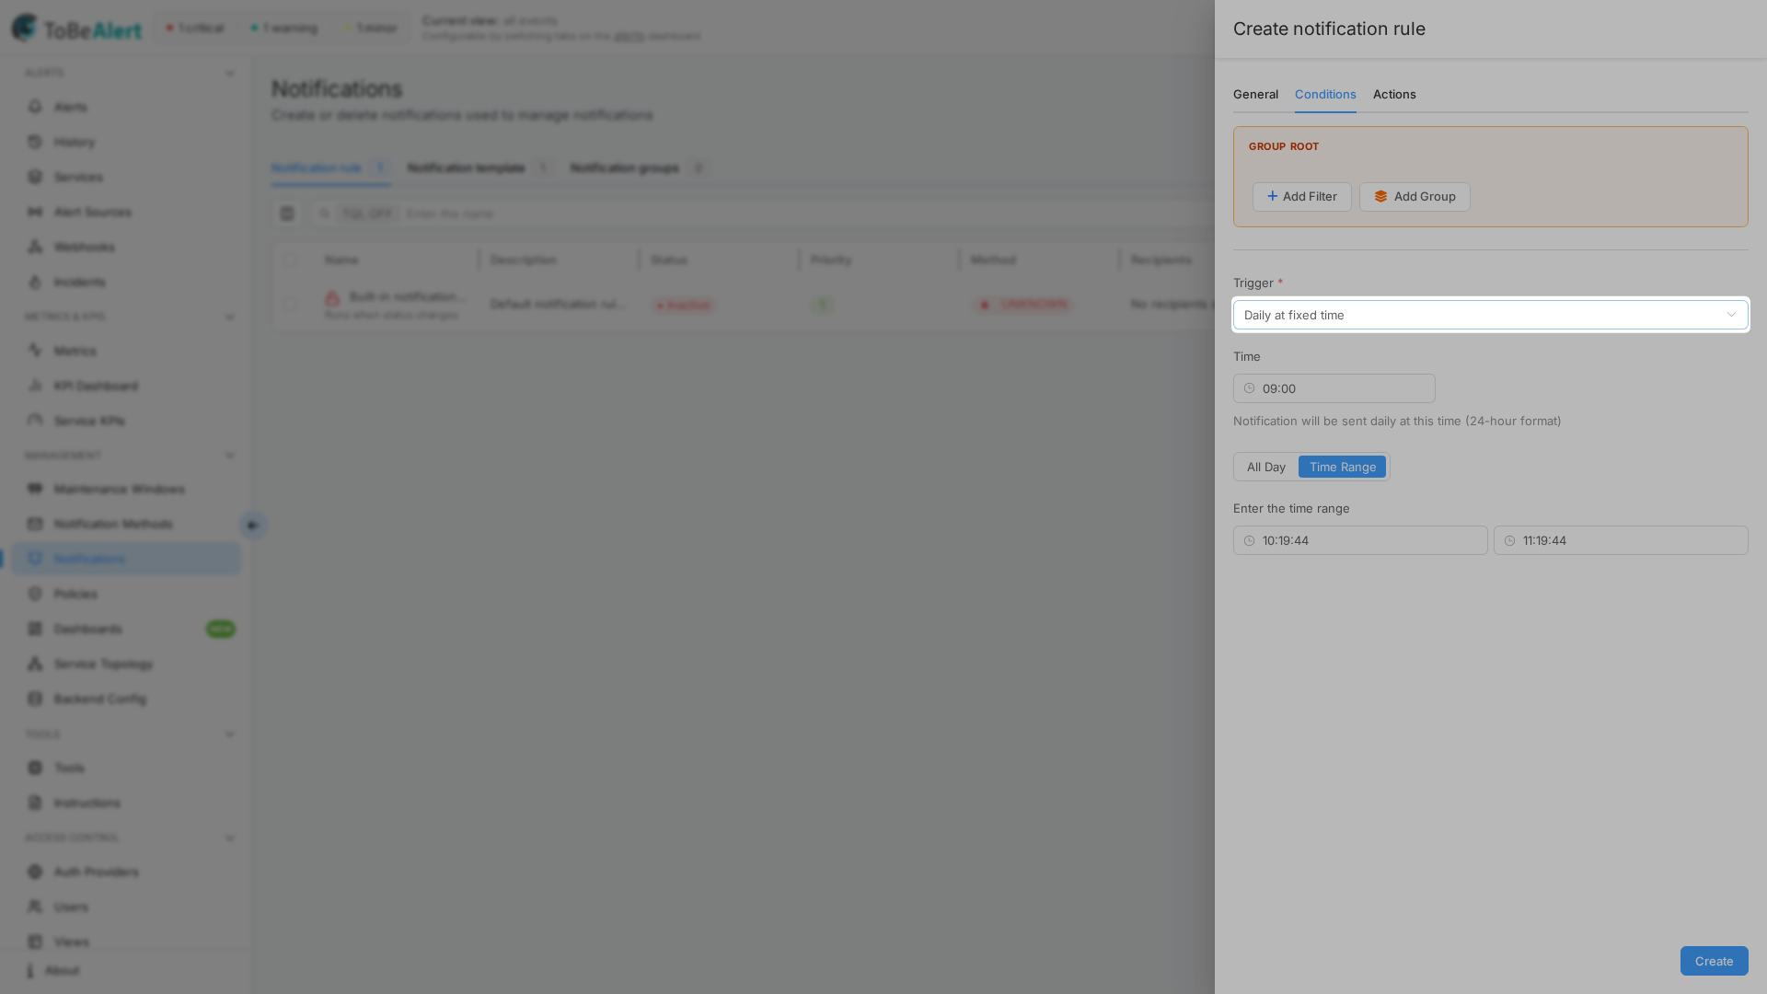Click the Incidents icon in the sidebar
The height and width of the screenshot is (994, 1767).
[x=35, y=282]
